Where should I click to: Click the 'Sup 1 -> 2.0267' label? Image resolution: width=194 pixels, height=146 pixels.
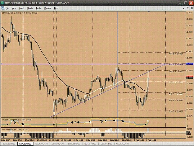click(x=176, y=94)
